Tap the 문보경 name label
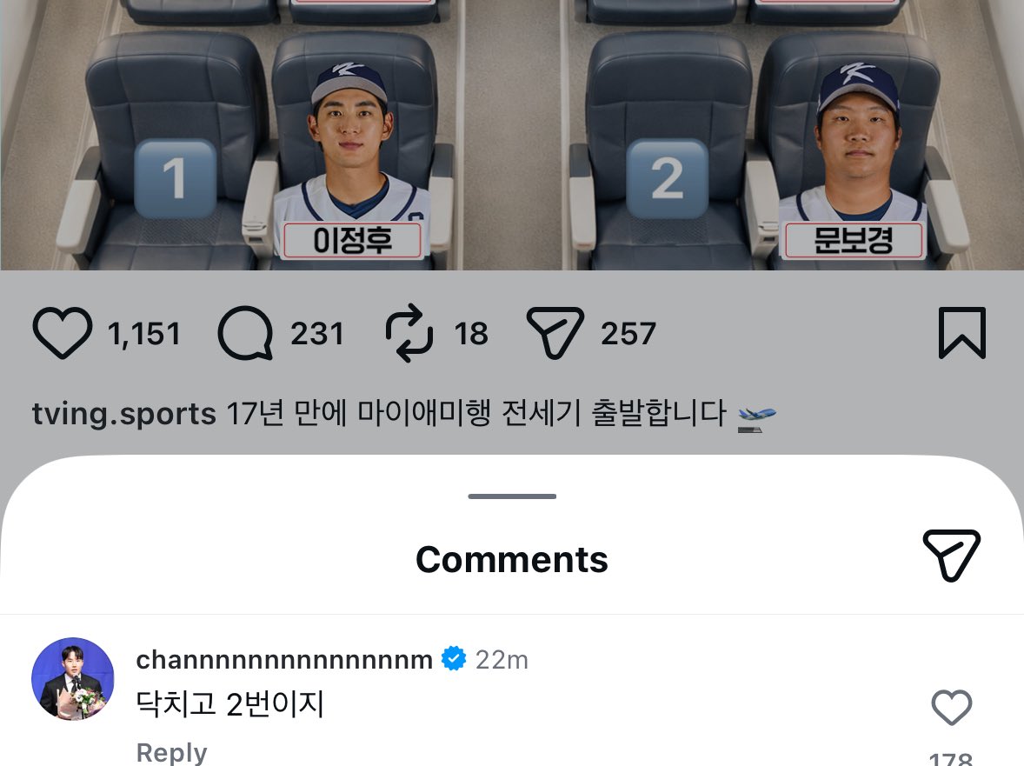Image resolution: width=1024 pixels, height=766 pixels. (854, 240)
